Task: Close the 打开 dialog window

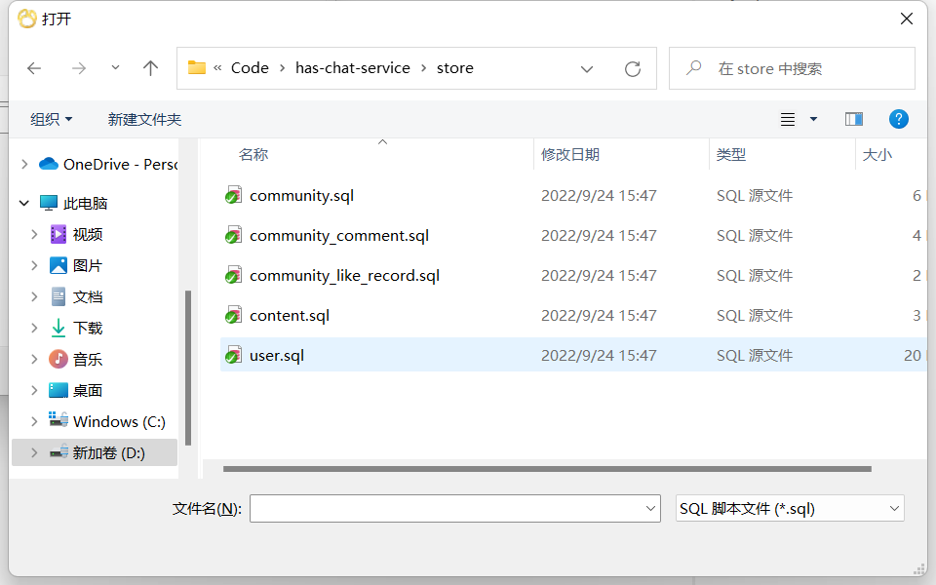Action: click(x=906, y=19)
